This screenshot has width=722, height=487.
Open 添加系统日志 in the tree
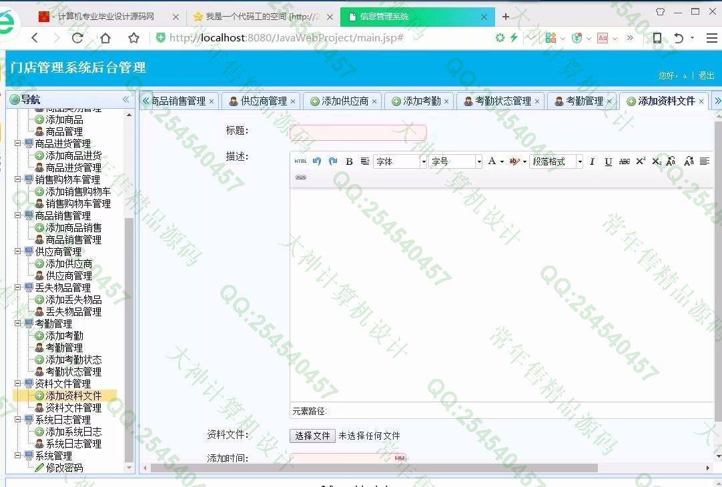(x=73, y=432)
